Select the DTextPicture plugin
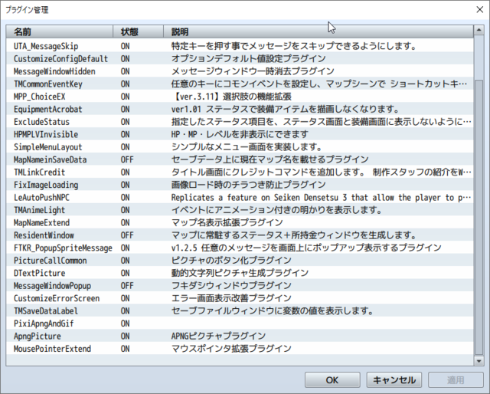The image size is (490, 394). coord(240,273)
